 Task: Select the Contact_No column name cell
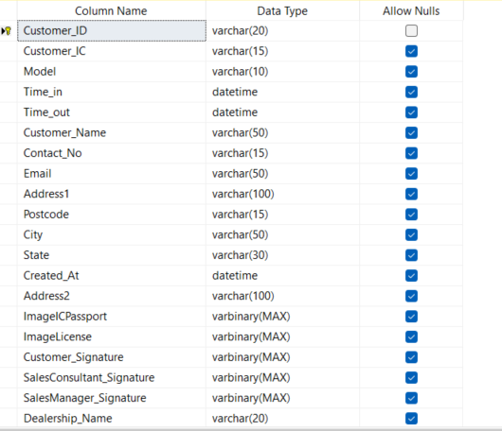(x=112, y=153)
